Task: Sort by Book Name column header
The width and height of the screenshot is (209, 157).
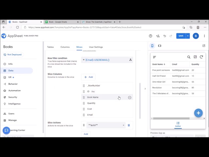Action: coord(159,64)
